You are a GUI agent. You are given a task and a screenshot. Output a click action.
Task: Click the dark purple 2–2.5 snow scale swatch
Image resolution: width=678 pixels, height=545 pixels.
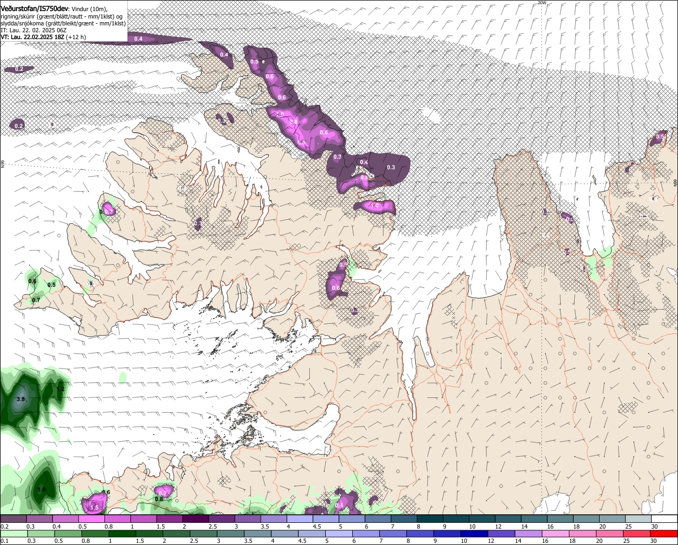(195, 519)
